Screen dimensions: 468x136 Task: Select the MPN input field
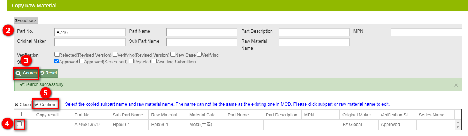pyautogui.click(x=426, y=32)
